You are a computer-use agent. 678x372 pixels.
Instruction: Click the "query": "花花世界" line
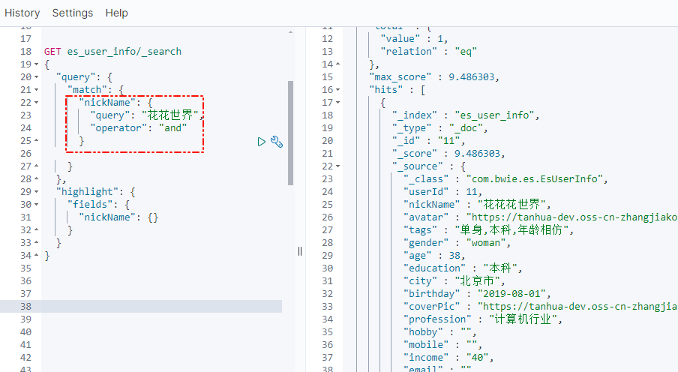coord(147,115)
